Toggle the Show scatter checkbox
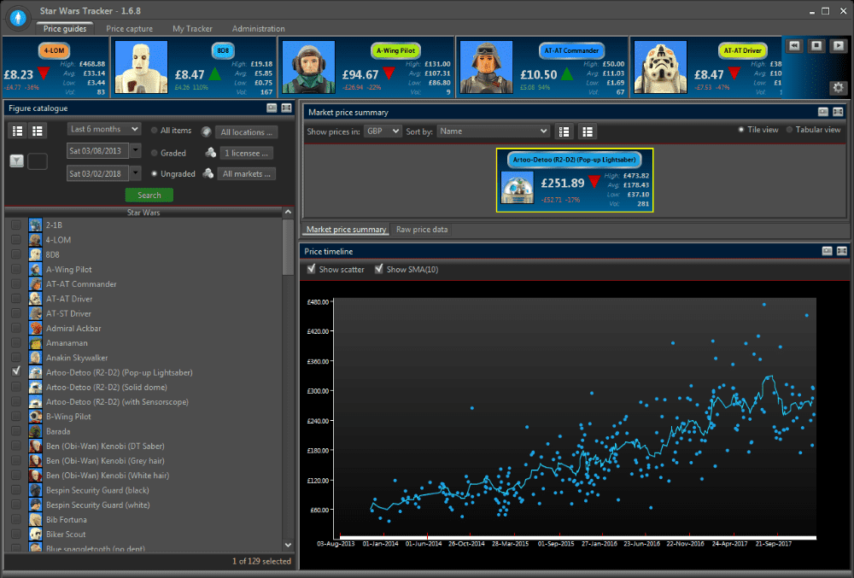854x578 pixels. (x=312, y=269)
